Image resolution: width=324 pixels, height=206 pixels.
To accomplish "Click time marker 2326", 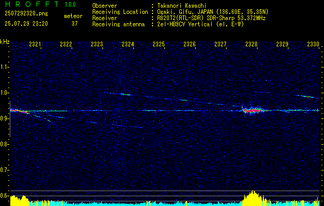I will point(190,44).
